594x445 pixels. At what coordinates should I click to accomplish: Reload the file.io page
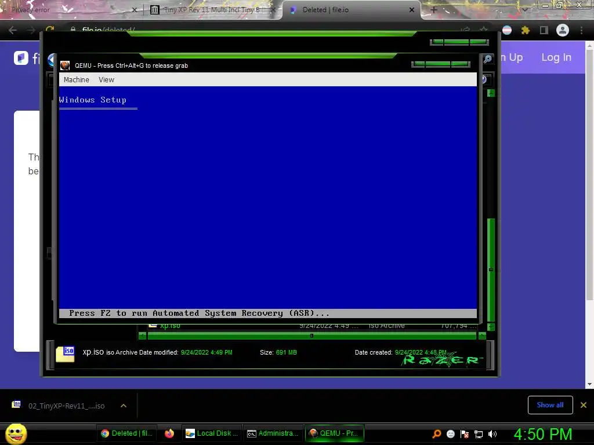point(50,30)
